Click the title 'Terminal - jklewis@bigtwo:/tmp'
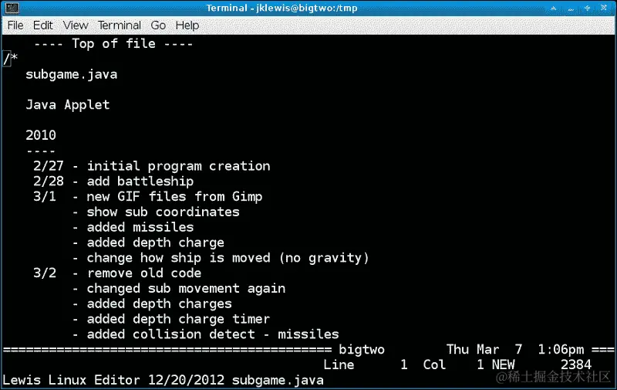This screenshot has width=617, height=390. coord(282,8)
